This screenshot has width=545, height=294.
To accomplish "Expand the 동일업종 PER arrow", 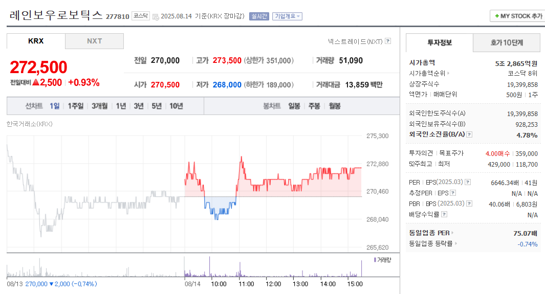I will pos(452,233).
